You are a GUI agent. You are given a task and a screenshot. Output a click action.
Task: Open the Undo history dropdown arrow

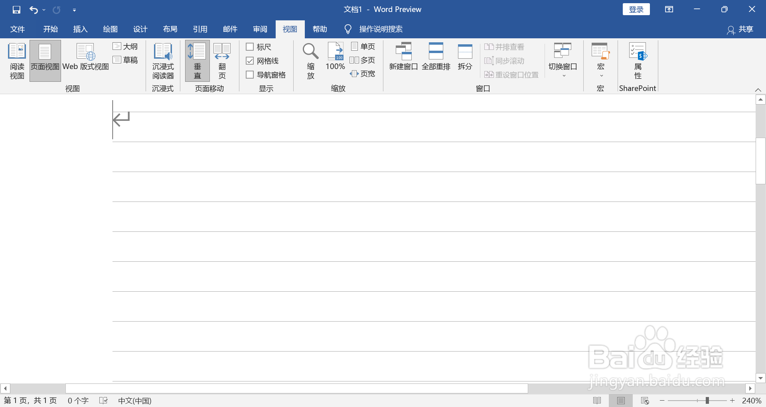pyautogui.click(x=44, y=10)
